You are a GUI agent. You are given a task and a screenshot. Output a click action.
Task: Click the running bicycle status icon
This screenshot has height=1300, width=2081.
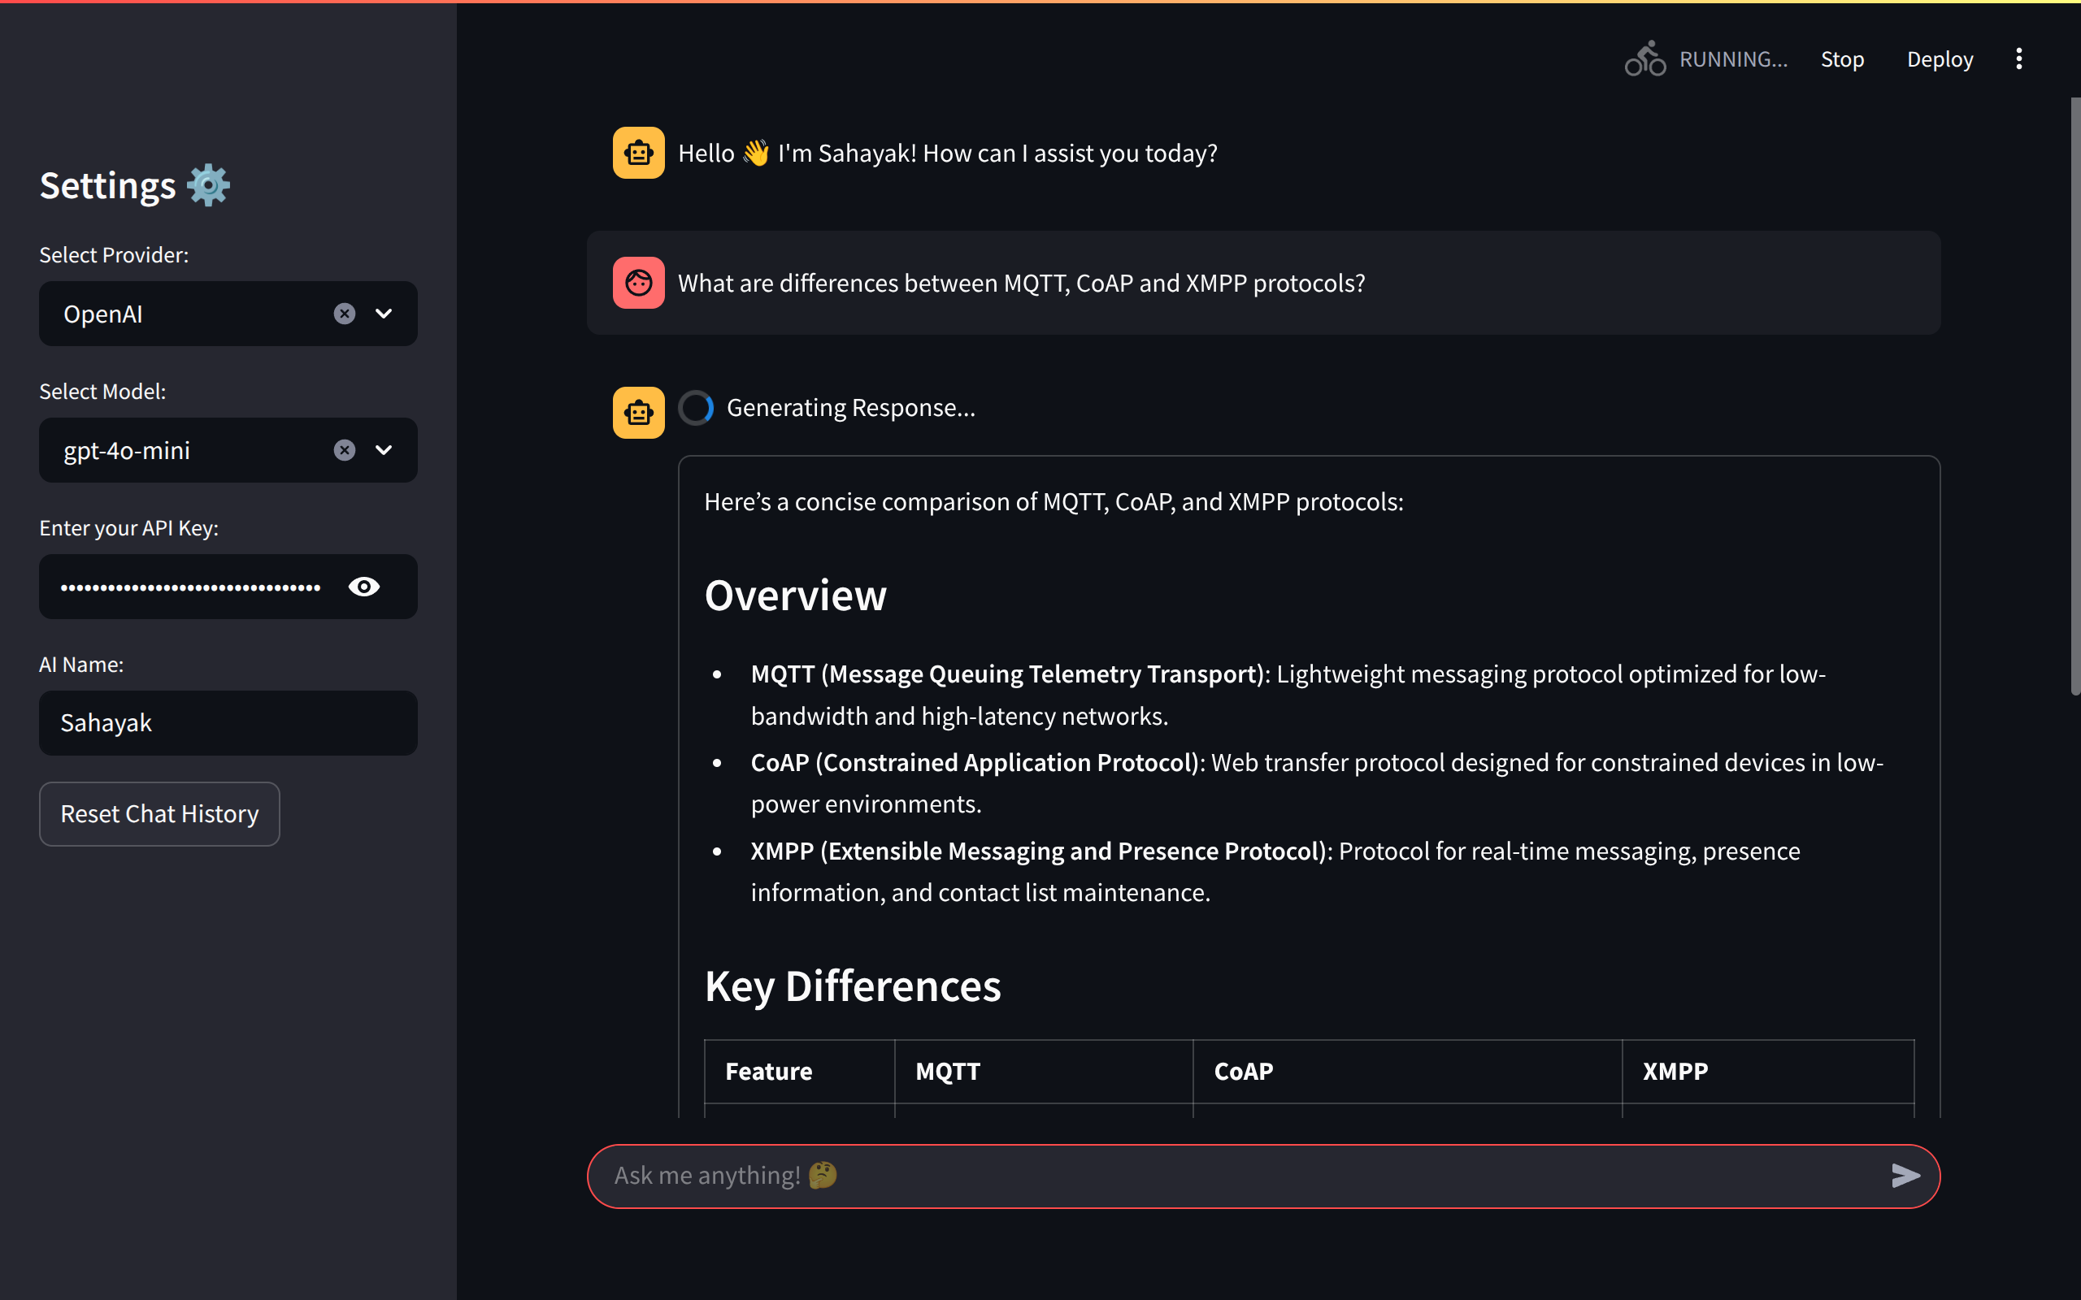point(1644,59)
